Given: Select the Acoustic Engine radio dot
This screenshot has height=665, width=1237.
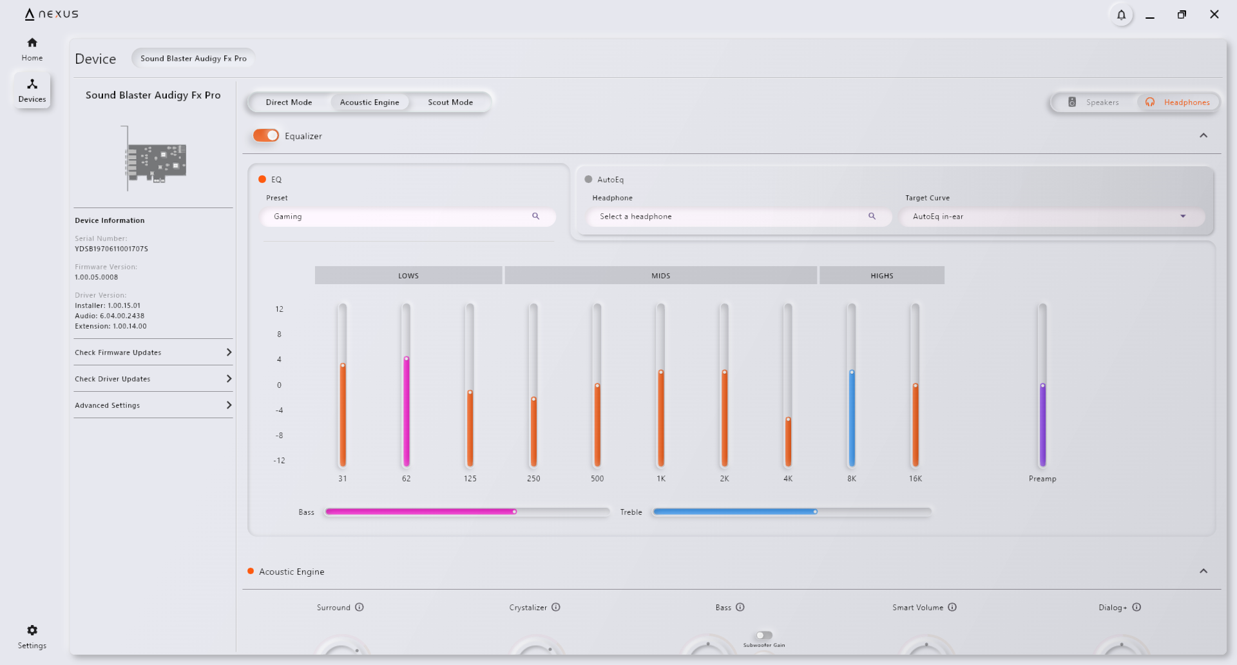Looking at the screenshot, I should pos(251,571).
